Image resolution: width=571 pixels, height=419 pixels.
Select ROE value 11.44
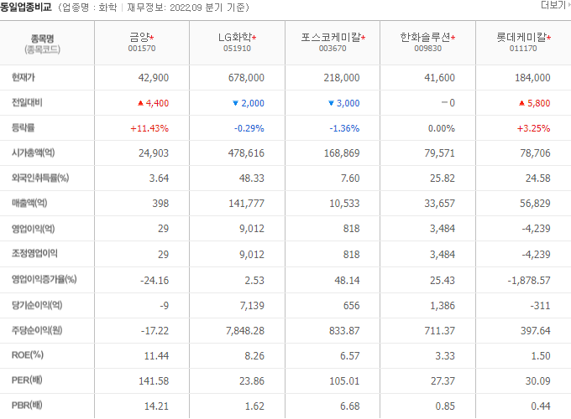point(156,356)
